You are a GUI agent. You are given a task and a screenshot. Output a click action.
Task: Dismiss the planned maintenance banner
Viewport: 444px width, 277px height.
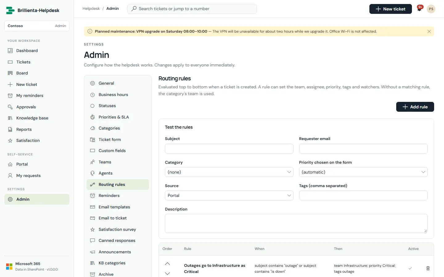[429, 31]
